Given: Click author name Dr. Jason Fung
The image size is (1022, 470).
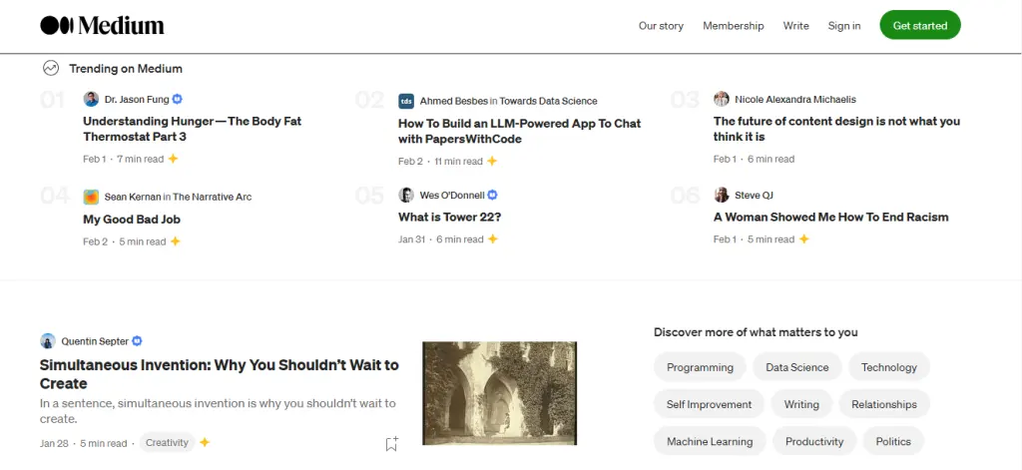Looking at the screenshot, I should tap(136, 99).
